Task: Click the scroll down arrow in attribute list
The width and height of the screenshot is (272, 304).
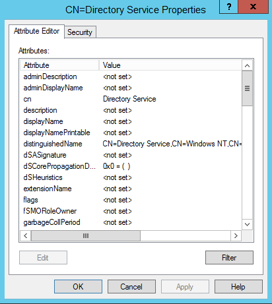Action: pyautogui.click(x=247, y=224)
